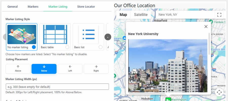This screenshot has width=228, height=101.
Task: Toggle fullscreen map view icon
Action: click(x=219, y=15)
